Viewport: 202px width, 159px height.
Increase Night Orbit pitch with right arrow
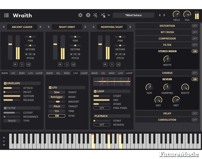click(x=79, y=54)
